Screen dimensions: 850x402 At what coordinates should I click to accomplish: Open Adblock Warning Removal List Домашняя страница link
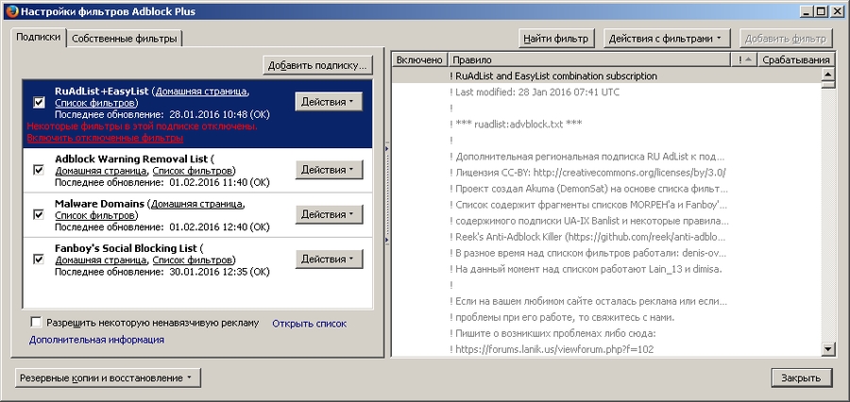coord(101,171)
